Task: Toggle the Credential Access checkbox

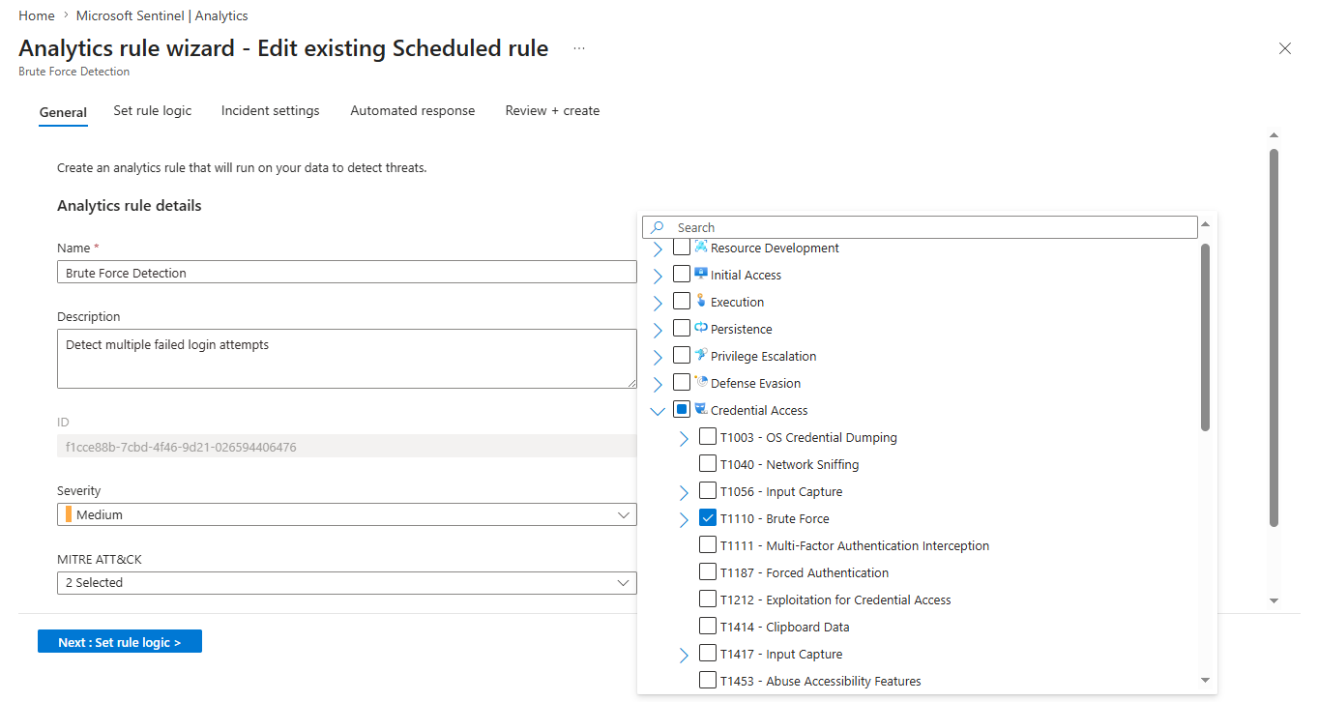Action: [682, 410]
